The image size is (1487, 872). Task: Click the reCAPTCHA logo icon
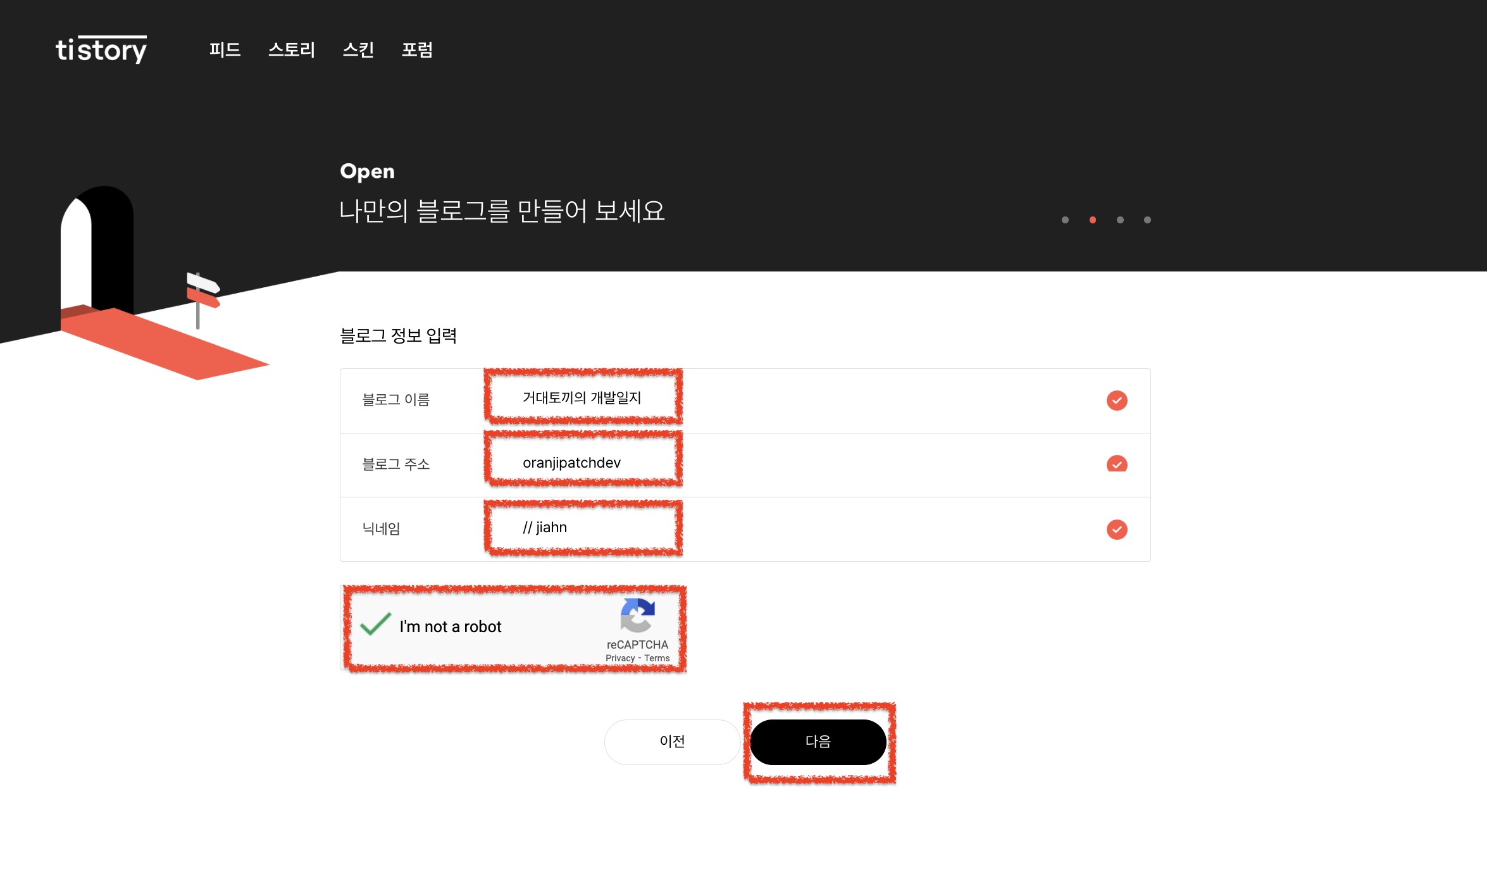637,615
